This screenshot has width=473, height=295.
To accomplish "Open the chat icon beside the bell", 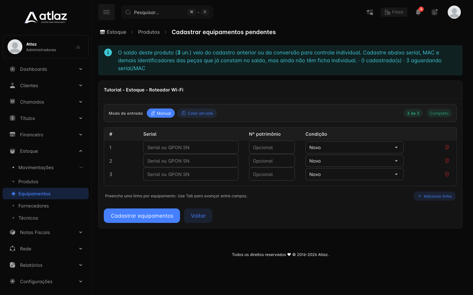I will point(435,12).
